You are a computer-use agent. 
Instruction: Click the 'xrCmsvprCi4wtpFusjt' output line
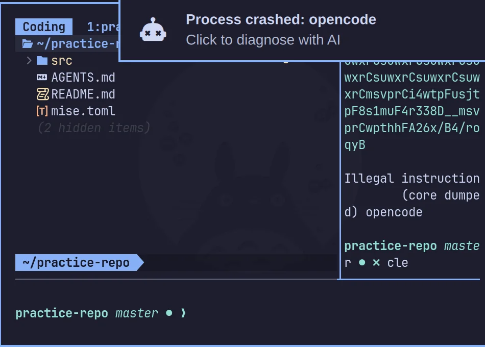(412, 94)
